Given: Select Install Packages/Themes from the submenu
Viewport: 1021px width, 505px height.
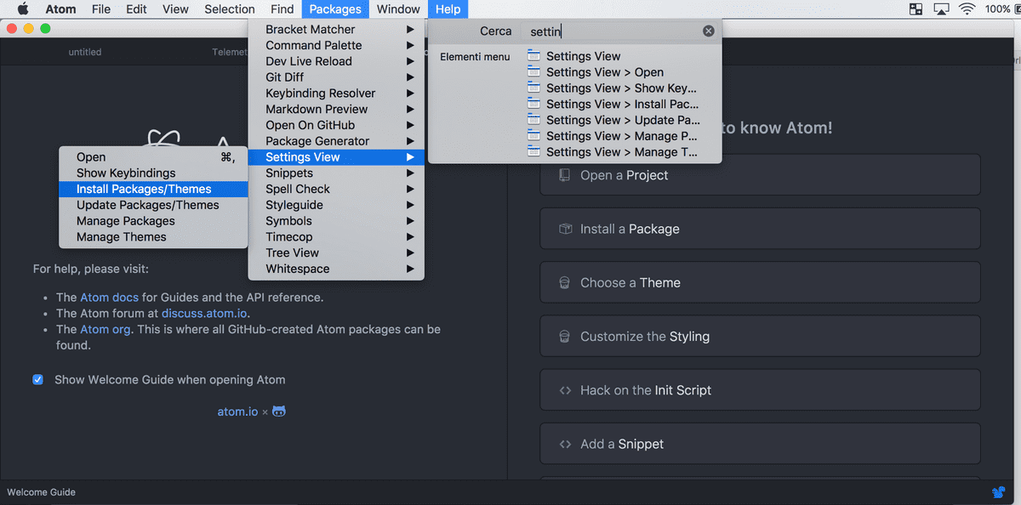Looking at the screenshot, I should [x=144, y=189].
